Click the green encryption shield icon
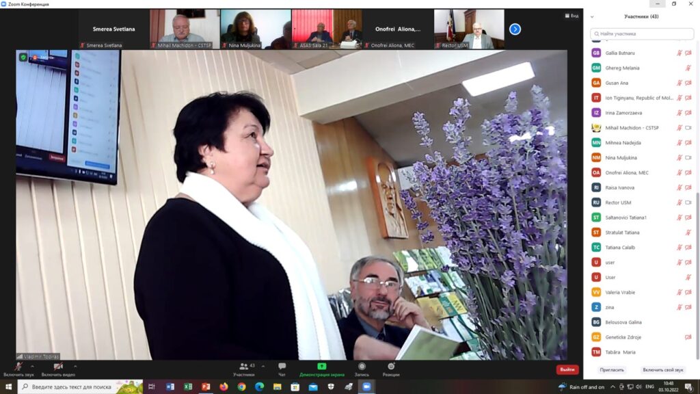Viewport: 700px width, 394px height. point(23,57)
